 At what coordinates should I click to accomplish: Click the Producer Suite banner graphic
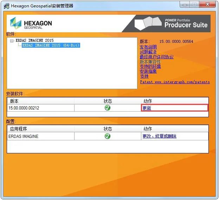(x=166, y=24)
